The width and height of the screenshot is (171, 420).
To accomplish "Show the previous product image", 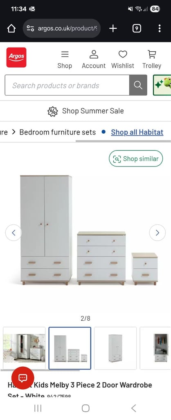I will 13,233.
